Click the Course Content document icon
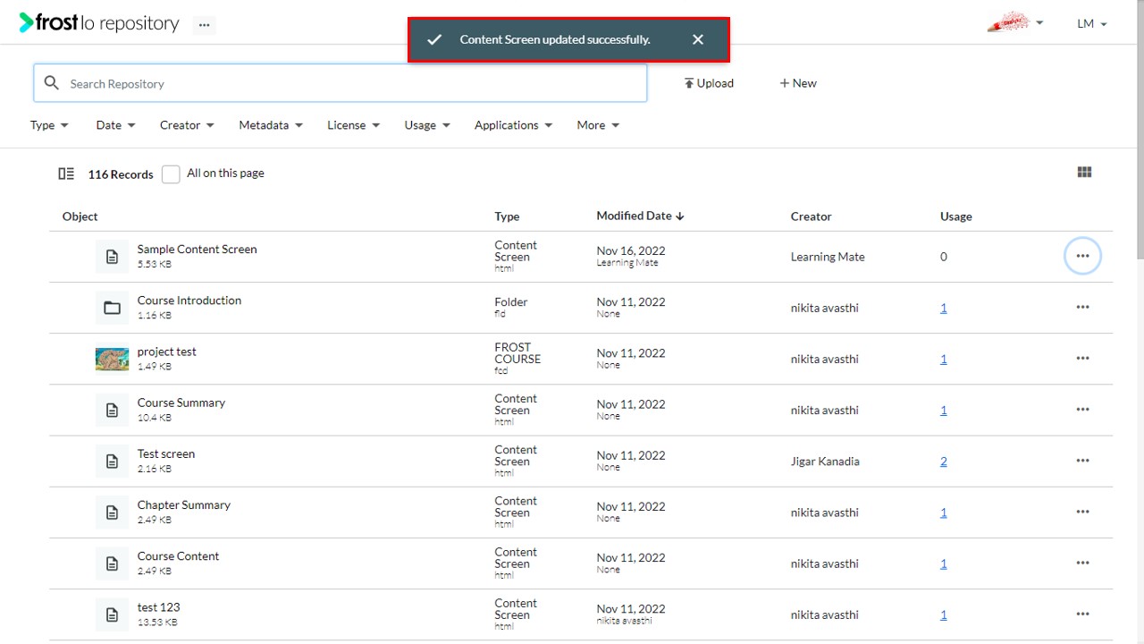 coord(112,563)
